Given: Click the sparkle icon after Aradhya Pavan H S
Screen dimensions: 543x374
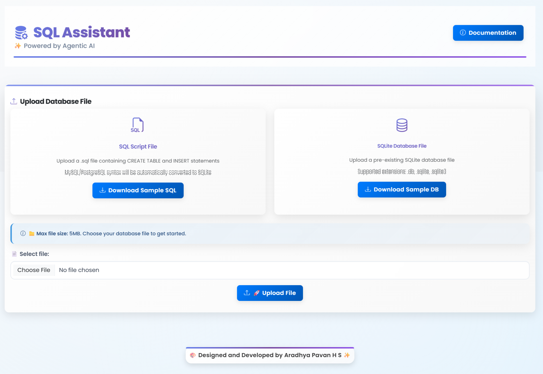Looking at the screenshot, I should click(x=347, y=355).
